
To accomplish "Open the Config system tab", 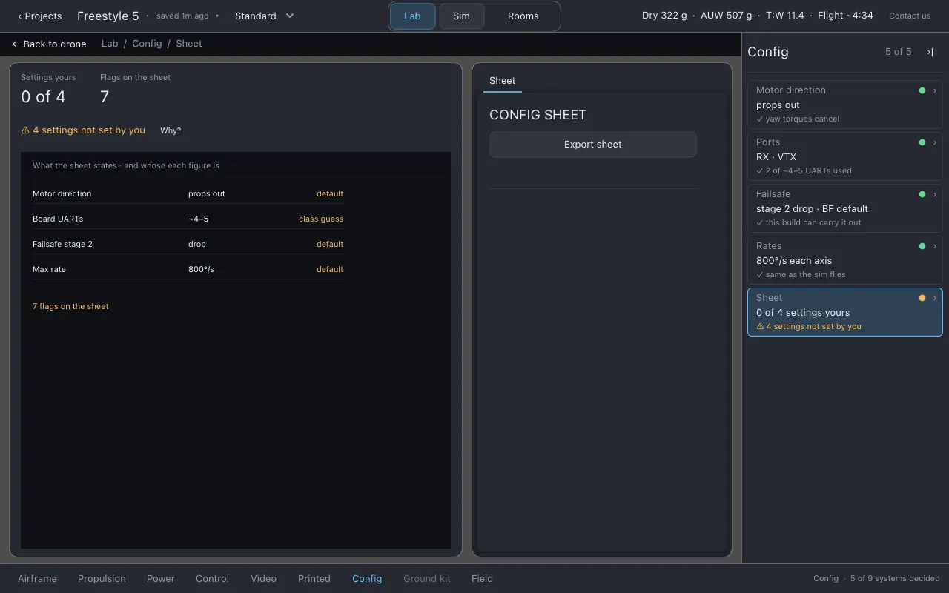I will [367, 579].
